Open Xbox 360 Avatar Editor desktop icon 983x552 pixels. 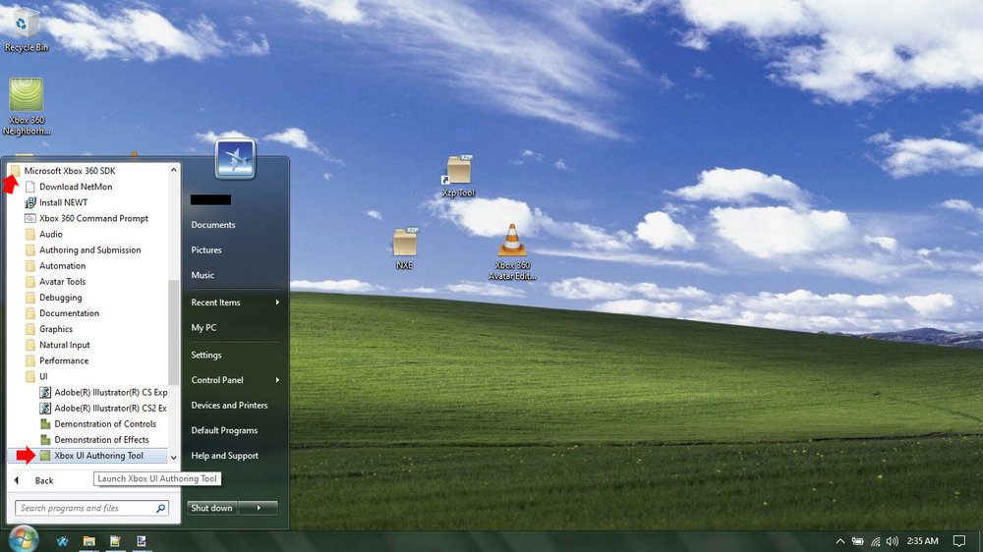512,251
